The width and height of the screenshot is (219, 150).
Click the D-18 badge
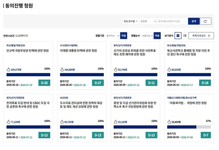(x=205, y=83)
